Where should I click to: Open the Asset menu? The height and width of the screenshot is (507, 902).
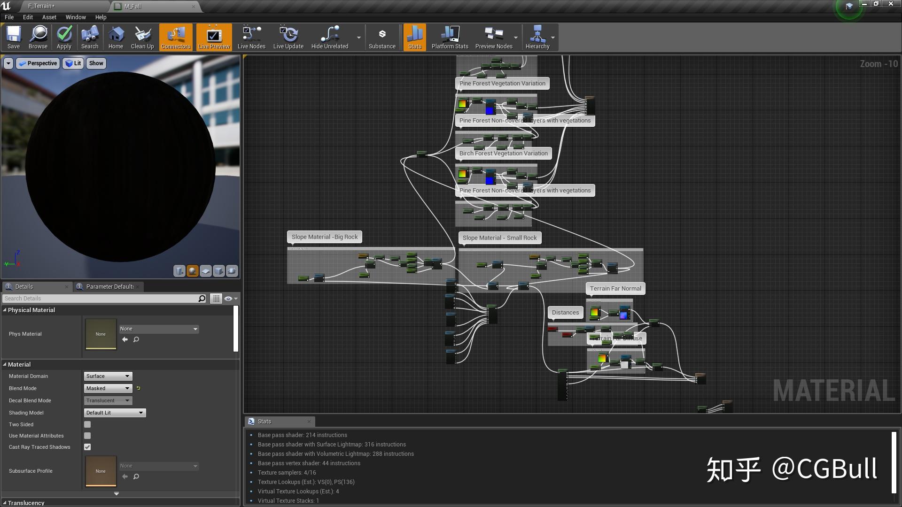(49, 17)
